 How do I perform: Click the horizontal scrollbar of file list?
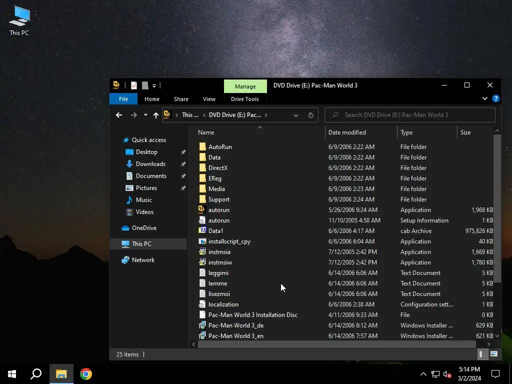(336, 344)
